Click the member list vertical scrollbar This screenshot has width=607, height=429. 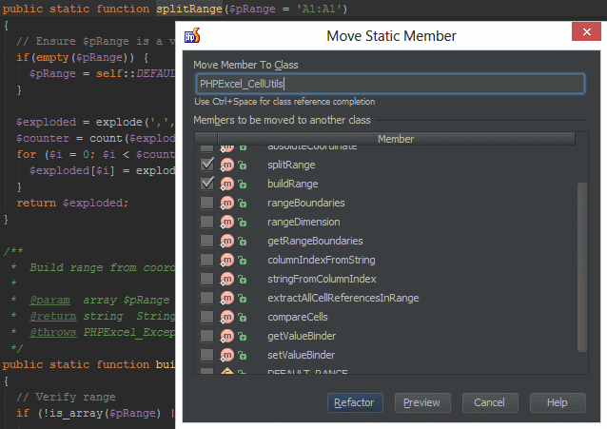(582, 267)
